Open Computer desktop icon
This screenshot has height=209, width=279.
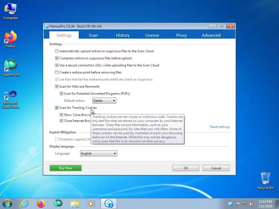11,11
